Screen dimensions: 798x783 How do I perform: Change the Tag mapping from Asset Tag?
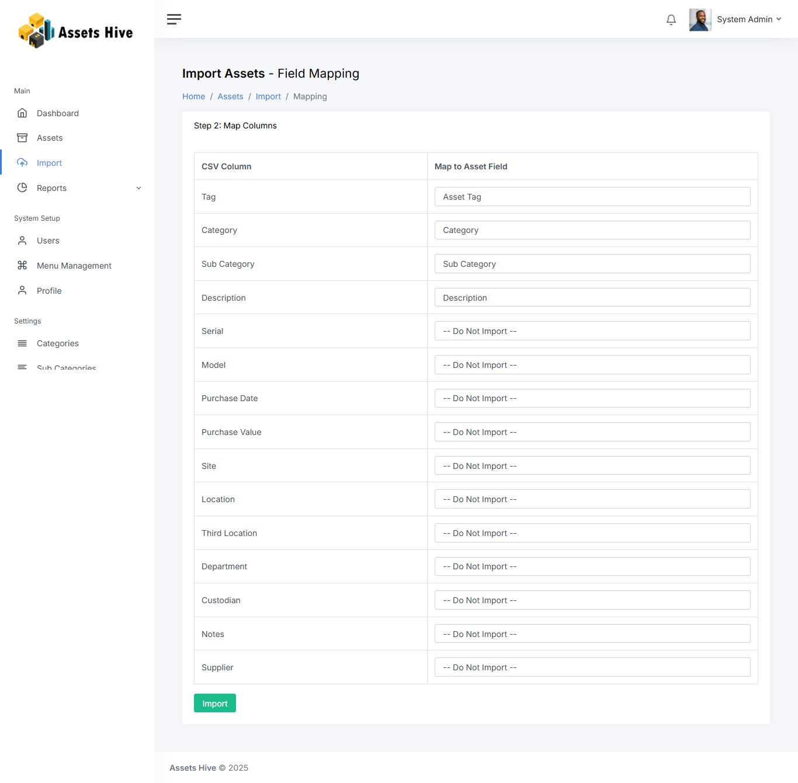coord(592,197)
